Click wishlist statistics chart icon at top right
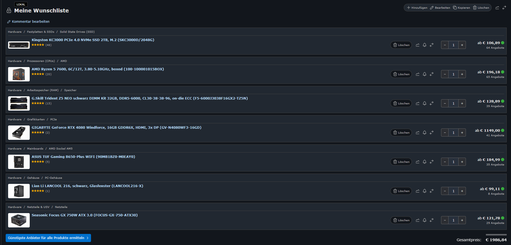 click(x=497, y=8)
